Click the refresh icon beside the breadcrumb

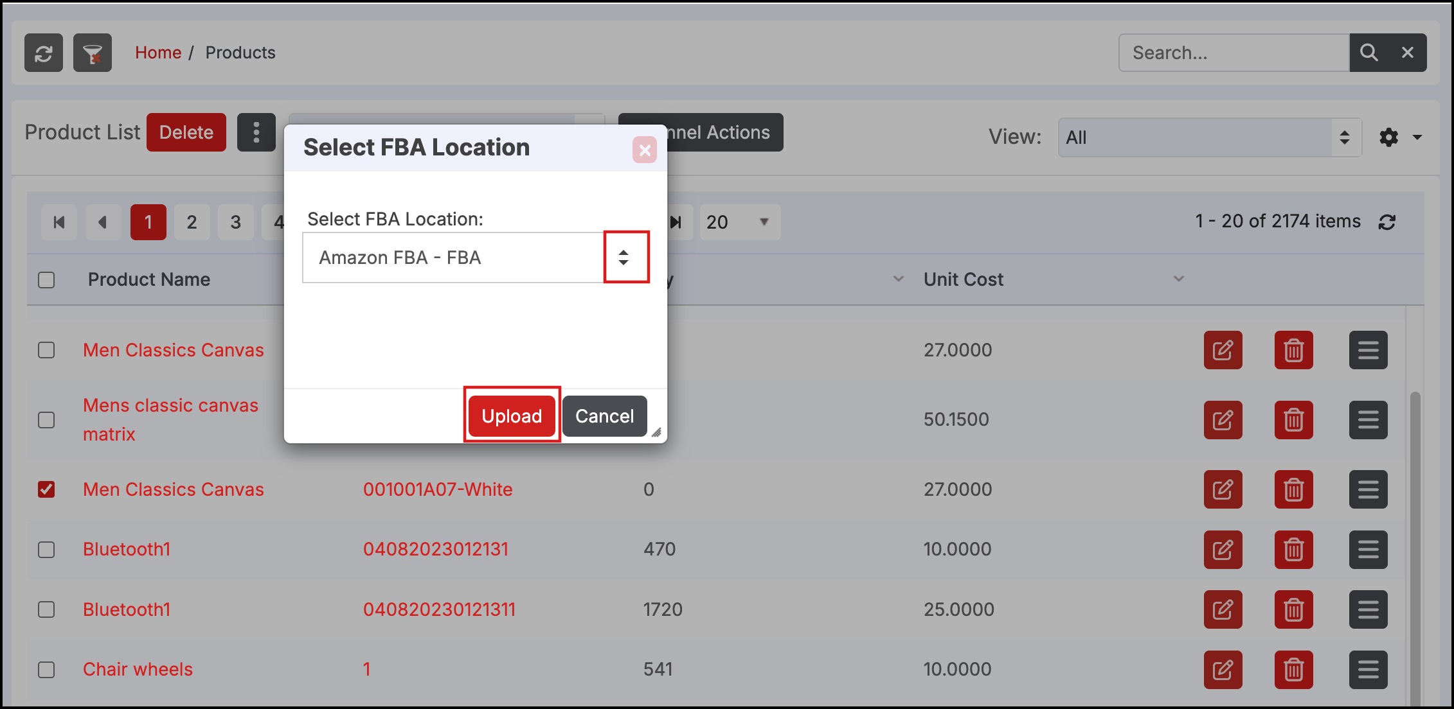click(44, 53)
